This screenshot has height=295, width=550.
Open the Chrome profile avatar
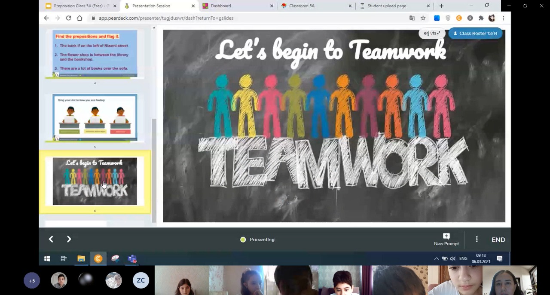click(x=492, y=18)
